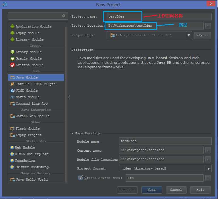
Task: Select the Groovy Module icon
Action: (x=12, y=52)
